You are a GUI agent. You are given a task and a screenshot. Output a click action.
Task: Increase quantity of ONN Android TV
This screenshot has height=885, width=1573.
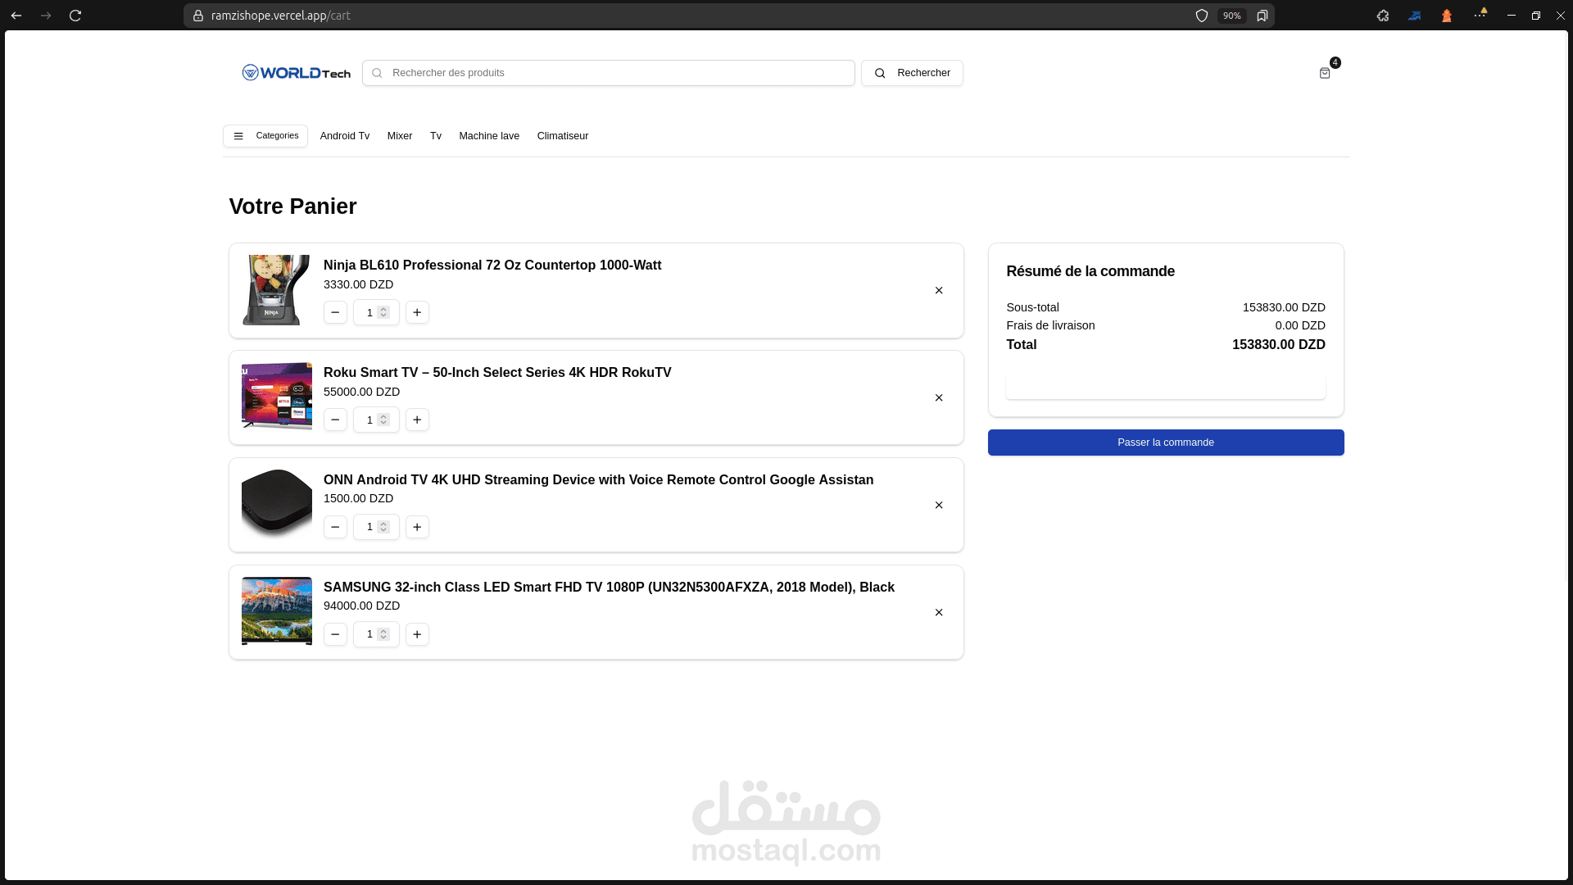point(417,527)
